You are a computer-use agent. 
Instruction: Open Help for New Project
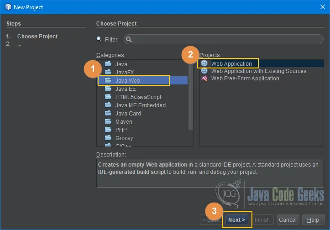(313, 220)
